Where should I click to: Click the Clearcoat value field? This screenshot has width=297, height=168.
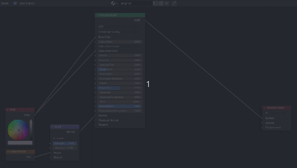[x=120, y=92]
